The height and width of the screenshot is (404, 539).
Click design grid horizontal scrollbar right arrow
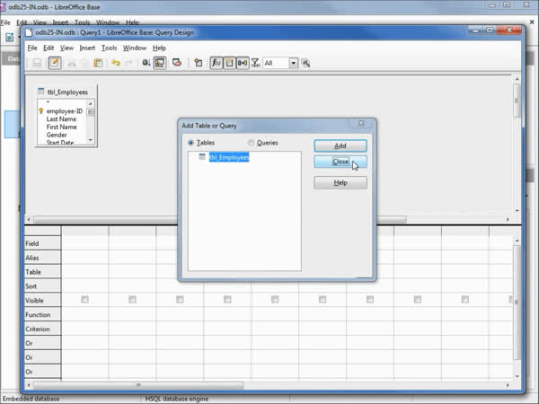(x=508, y=385)
